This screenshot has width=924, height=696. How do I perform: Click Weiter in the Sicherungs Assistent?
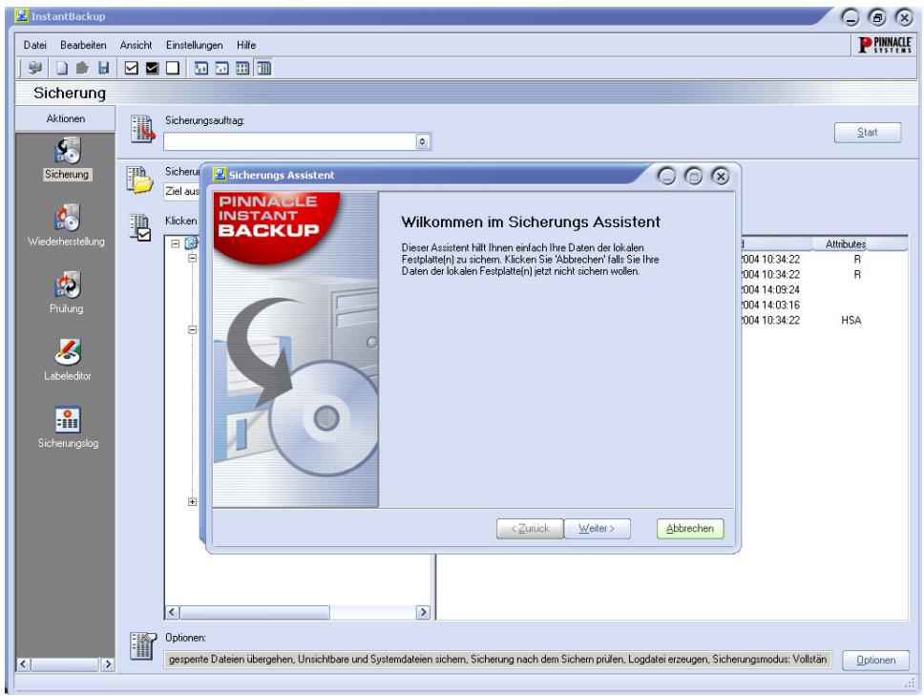pos(597,529)
